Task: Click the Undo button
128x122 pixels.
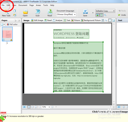Action: pyautogui.click(x=122, y=15)
